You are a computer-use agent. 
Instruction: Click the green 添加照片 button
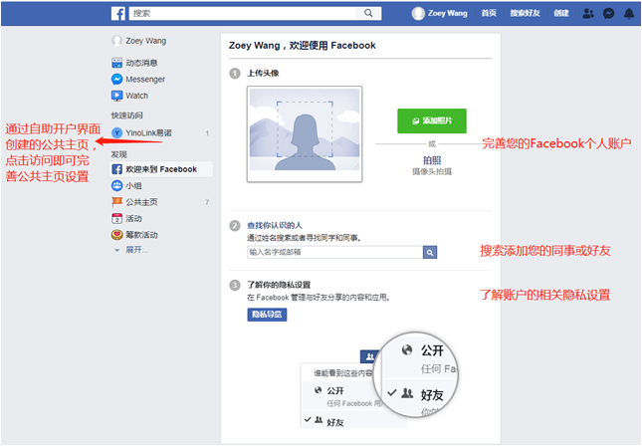point(432,120)
